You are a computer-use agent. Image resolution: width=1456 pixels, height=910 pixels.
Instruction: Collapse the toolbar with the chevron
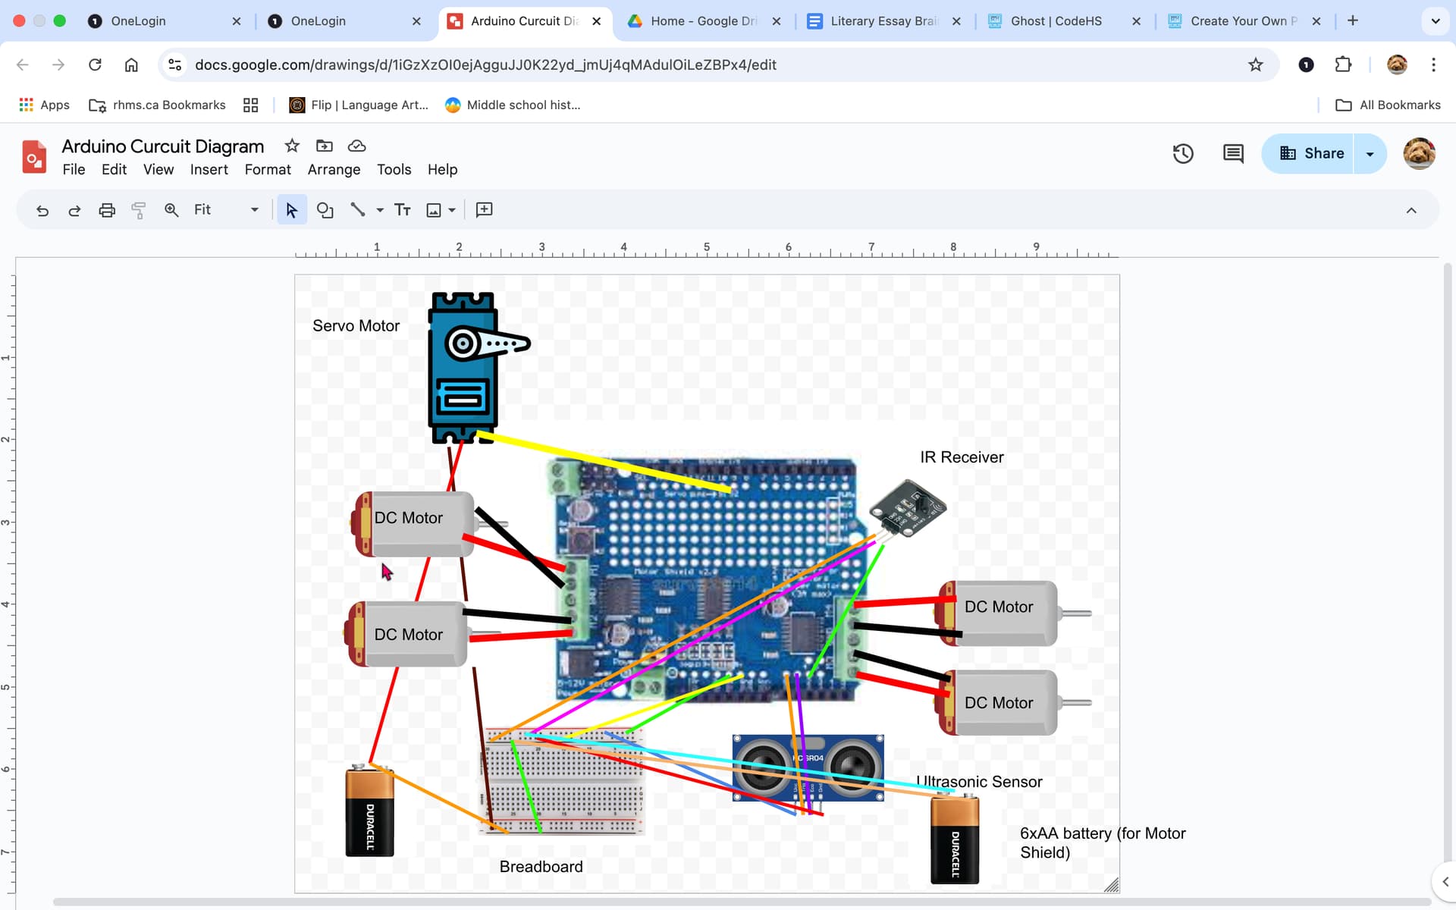pos(1412,210)
